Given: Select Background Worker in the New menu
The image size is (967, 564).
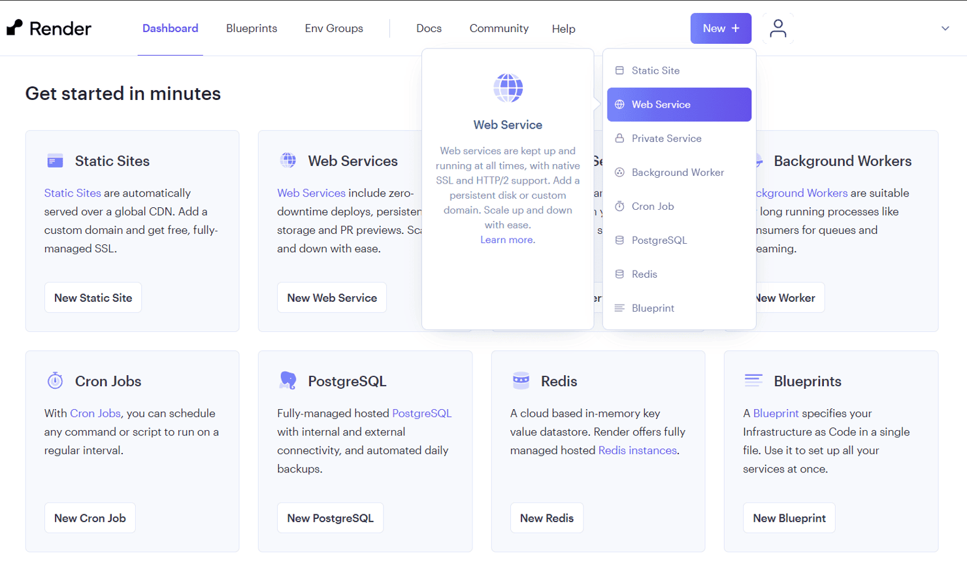Looking at the screenshot, I should 679,173.
